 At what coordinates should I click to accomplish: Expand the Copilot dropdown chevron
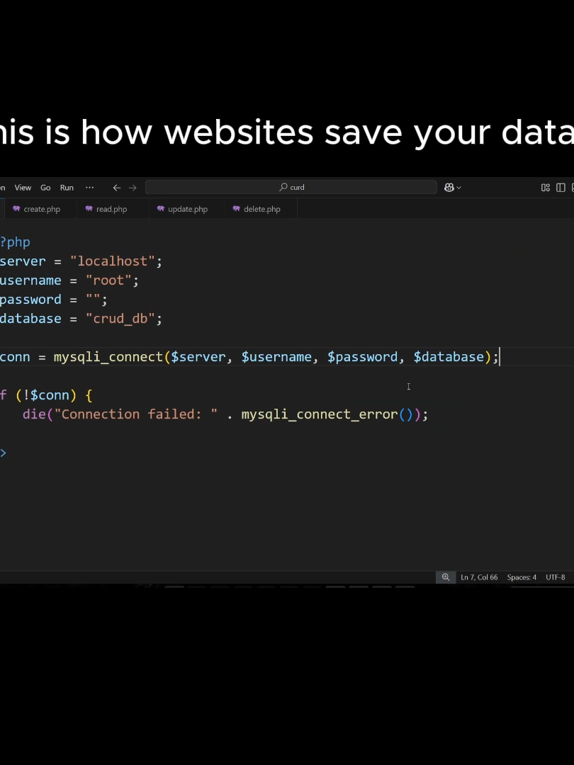point(458,188)
